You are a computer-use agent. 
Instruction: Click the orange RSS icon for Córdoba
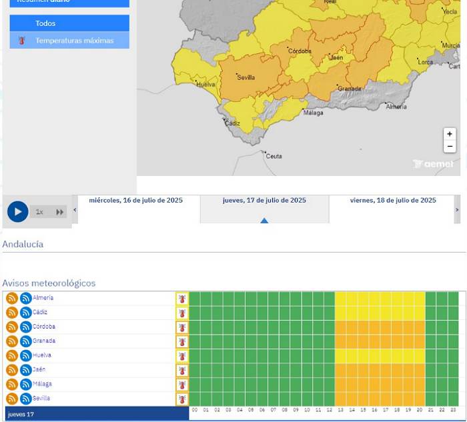[x=12, y=327]
